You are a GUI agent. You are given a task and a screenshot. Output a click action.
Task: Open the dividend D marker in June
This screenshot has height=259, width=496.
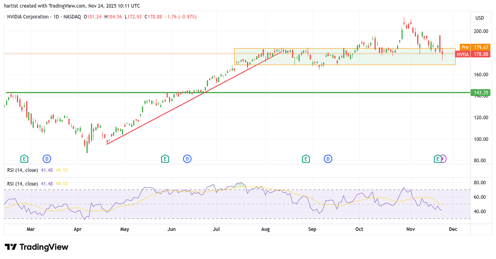pyautogui.click(x=187, y=159)
